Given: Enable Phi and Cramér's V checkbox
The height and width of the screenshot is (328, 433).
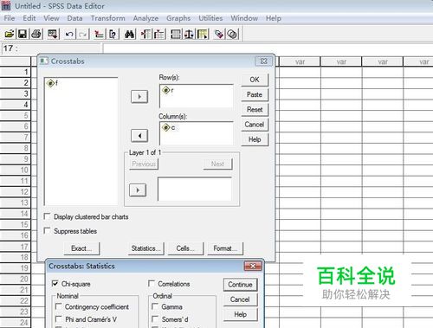Looking at the screenshot, I should [58, 318].
